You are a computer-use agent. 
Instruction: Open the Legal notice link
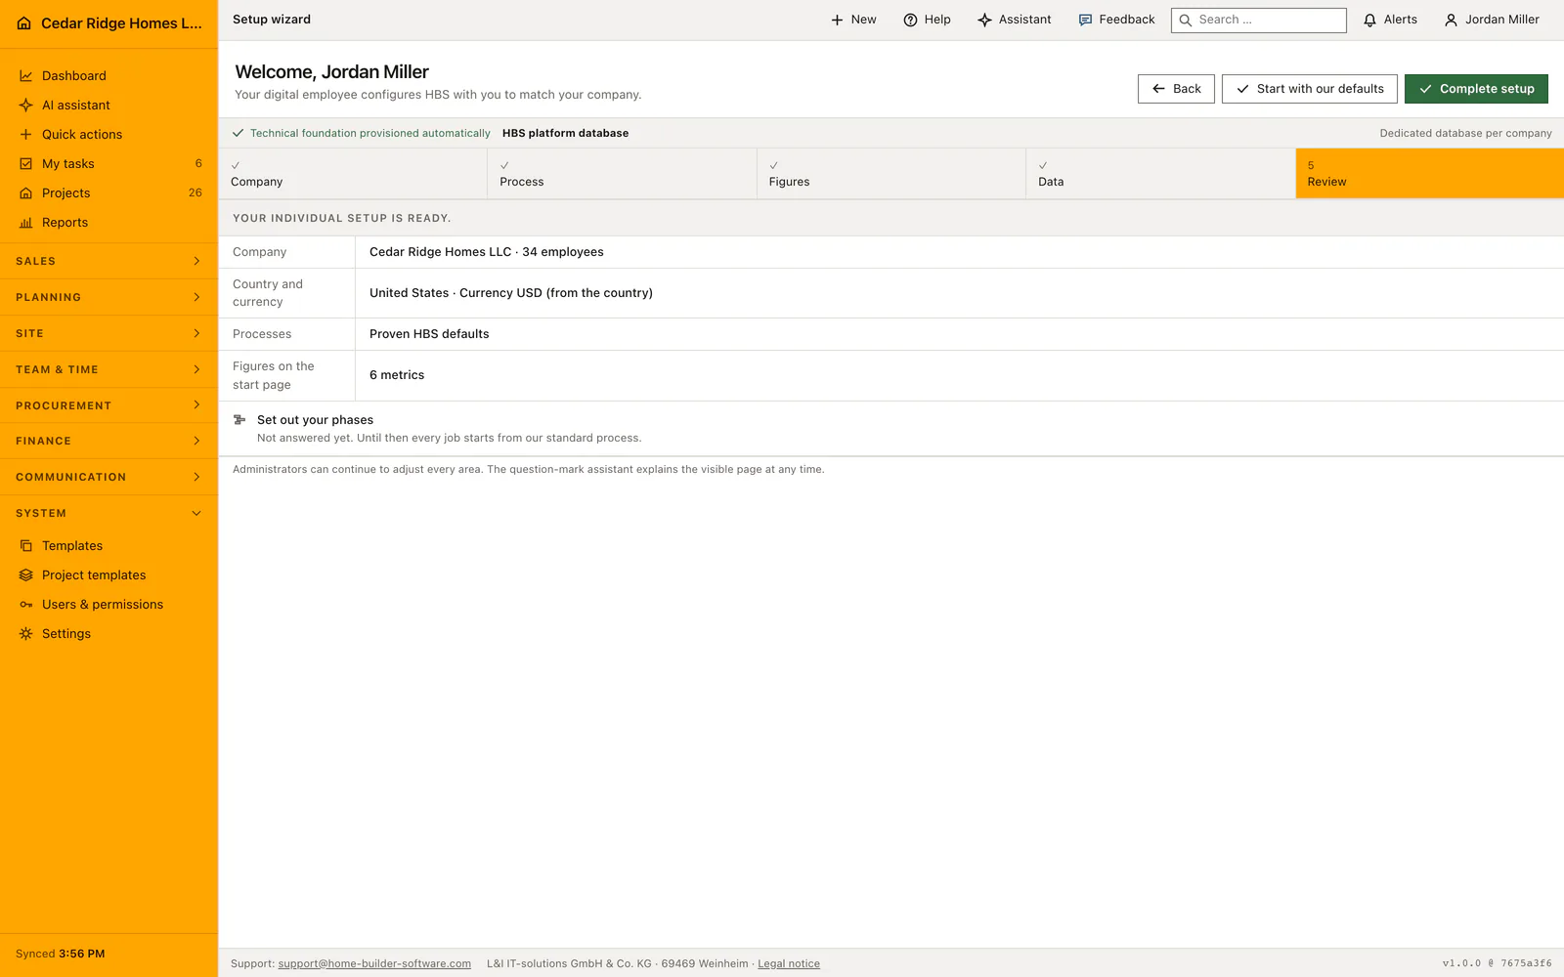789,964
